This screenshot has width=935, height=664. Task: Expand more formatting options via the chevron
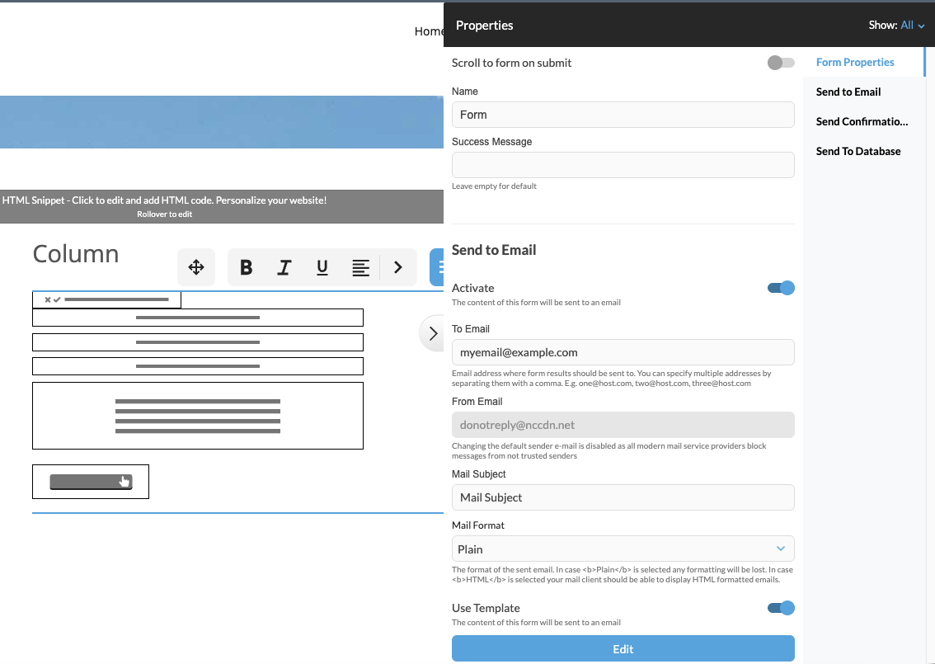coord(397,266)
